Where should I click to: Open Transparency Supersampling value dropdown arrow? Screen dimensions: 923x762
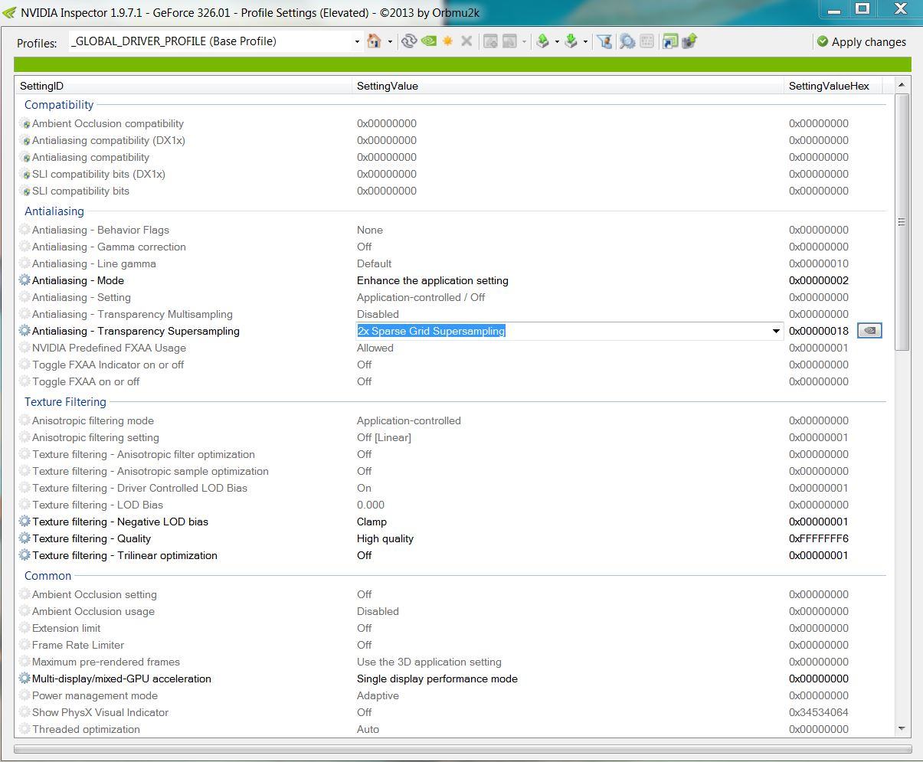point(776,331)
